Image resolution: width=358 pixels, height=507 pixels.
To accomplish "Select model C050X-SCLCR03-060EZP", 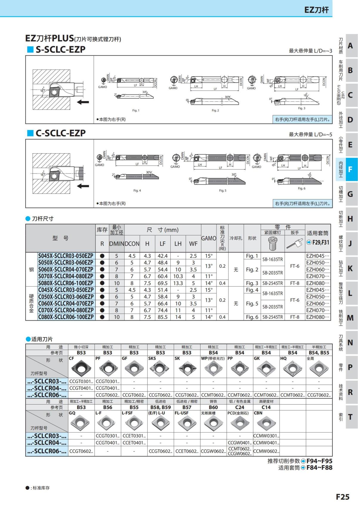I will pos(66,297).
